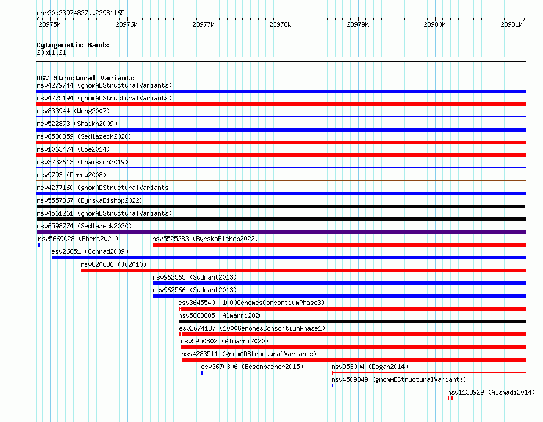543x422 pixels.
Task: Click esv26651 (Conrad2009) label
Action: pyautogui.click(x=90, y=251)
